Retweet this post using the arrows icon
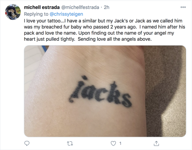The image size is (192, 150). pos(70,144)
